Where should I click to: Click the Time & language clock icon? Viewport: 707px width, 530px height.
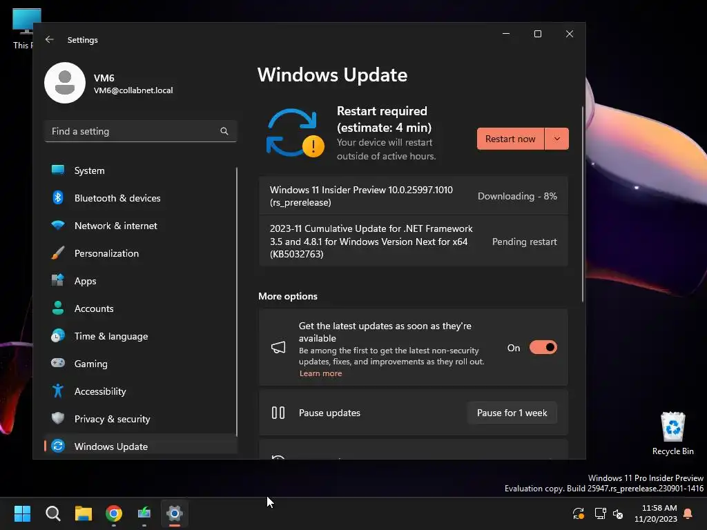58,336
